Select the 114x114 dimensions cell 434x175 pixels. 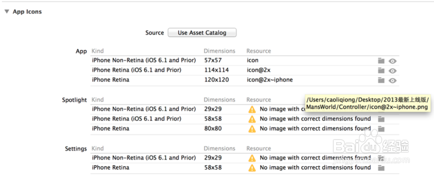click(x=217, y=70)
